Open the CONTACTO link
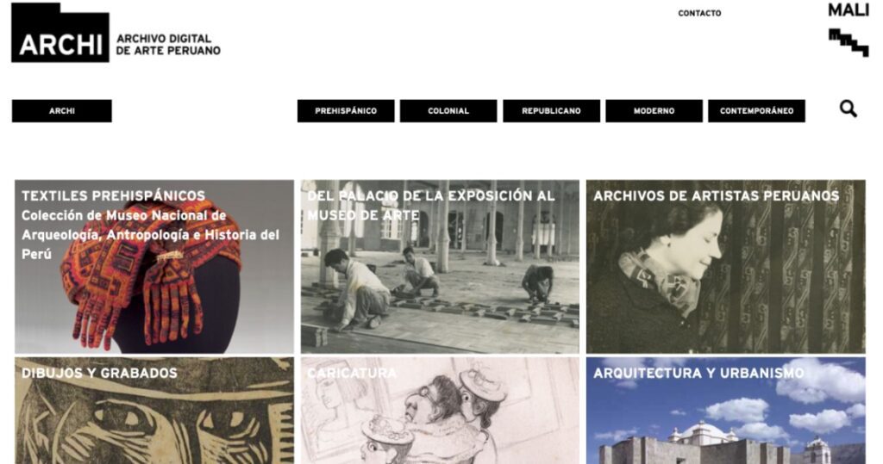This screenshot has height=464, width=883. (x=699, y=13)
